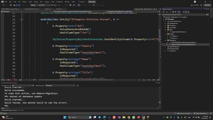Click the Error List bottom tab

[21, 110]
